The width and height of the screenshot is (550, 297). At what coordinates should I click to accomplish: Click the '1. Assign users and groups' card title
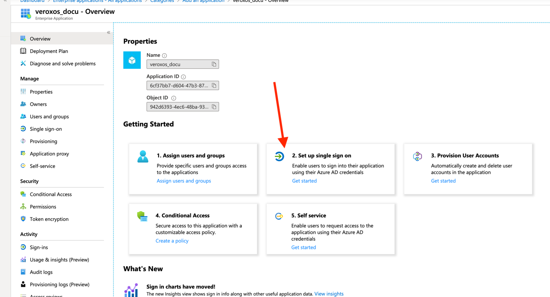[191, 155]
